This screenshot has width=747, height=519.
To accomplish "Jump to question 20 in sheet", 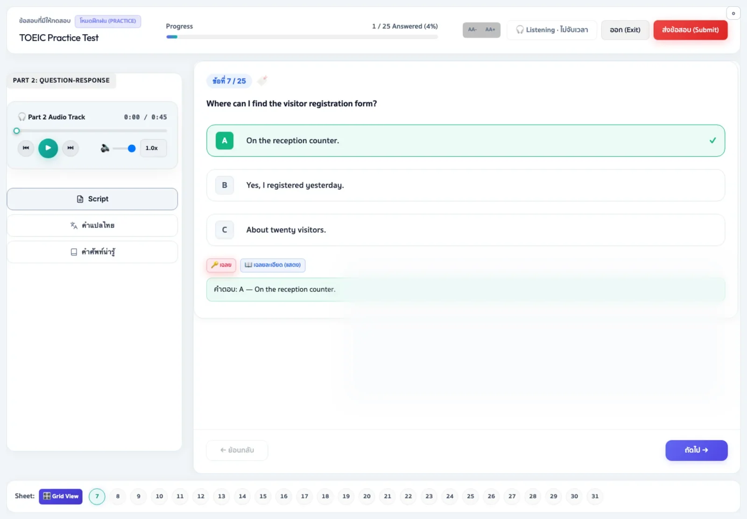I will click(x=367, y=496).
